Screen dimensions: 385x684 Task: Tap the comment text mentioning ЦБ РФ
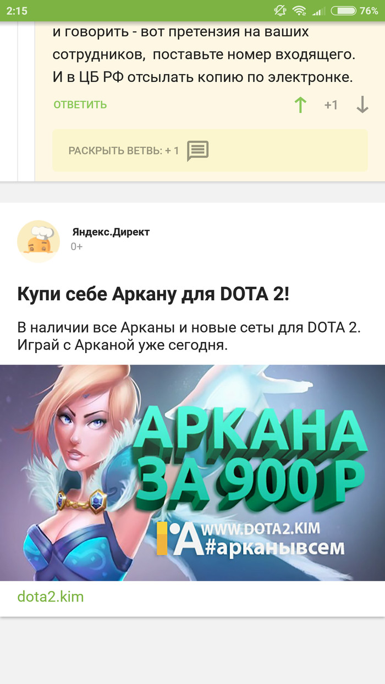(203, 54)
